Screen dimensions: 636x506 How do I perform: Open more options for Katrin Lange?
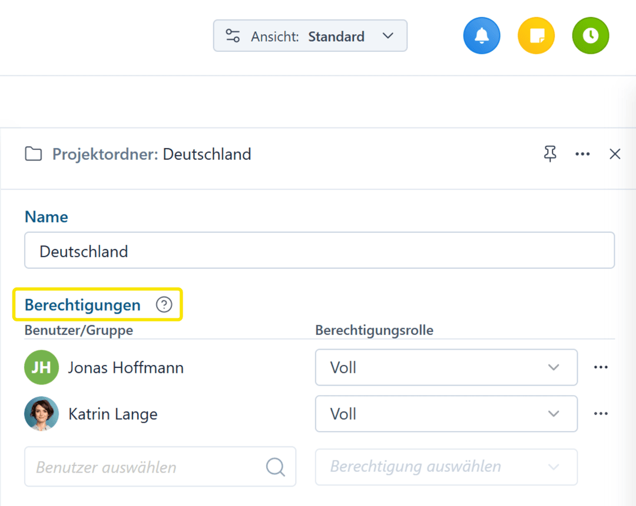point(601,414)
